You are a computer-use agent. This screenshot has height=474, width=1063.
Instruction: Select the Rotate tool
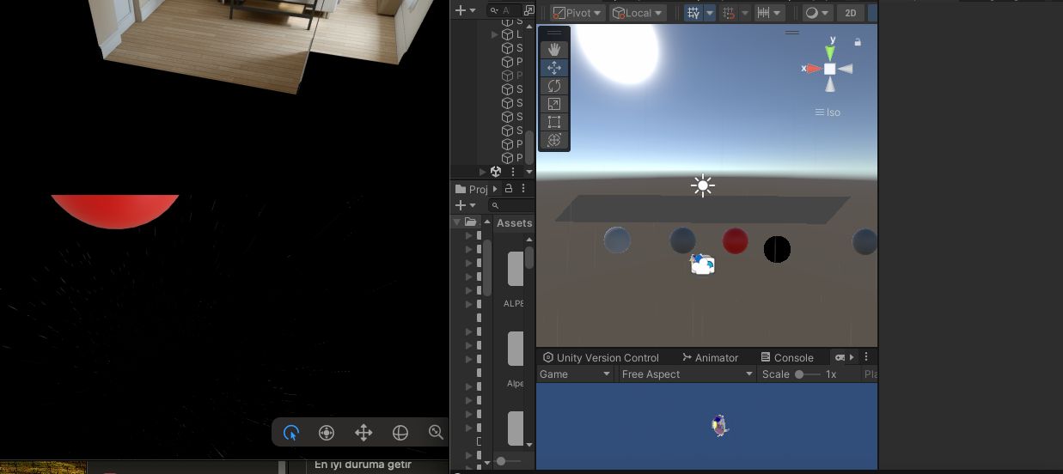coord(554,86)
